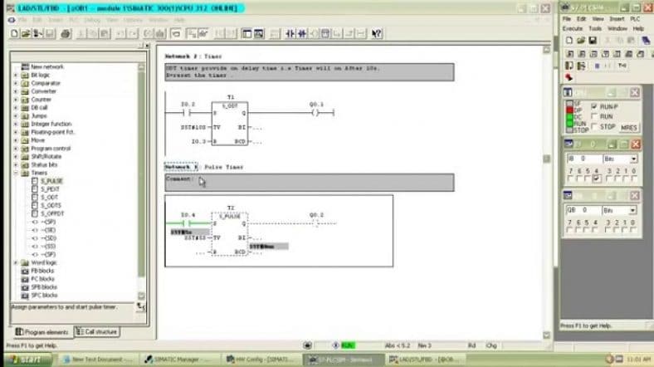Click the Open file icon in LAD editor toolbar
Image resolution: width=654 pixels, height=367 pixels.
click(26, 33)
